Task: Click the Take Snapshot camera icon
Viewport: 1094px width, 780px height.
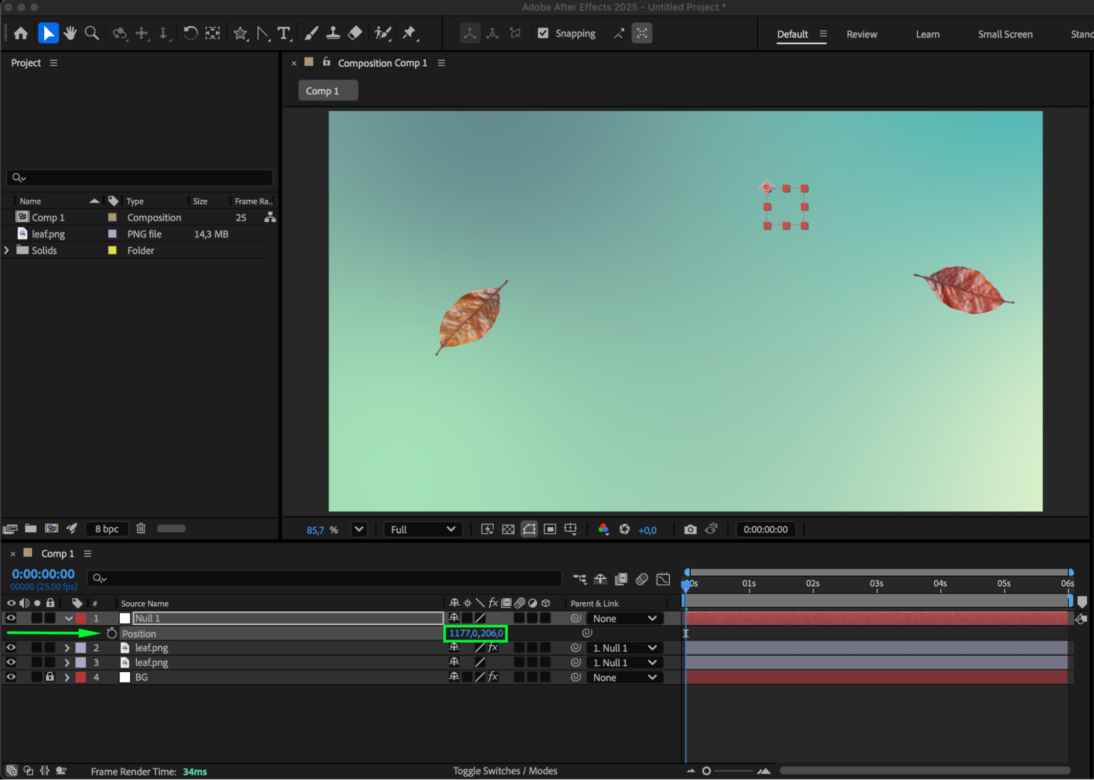Action: coord(690,529)
